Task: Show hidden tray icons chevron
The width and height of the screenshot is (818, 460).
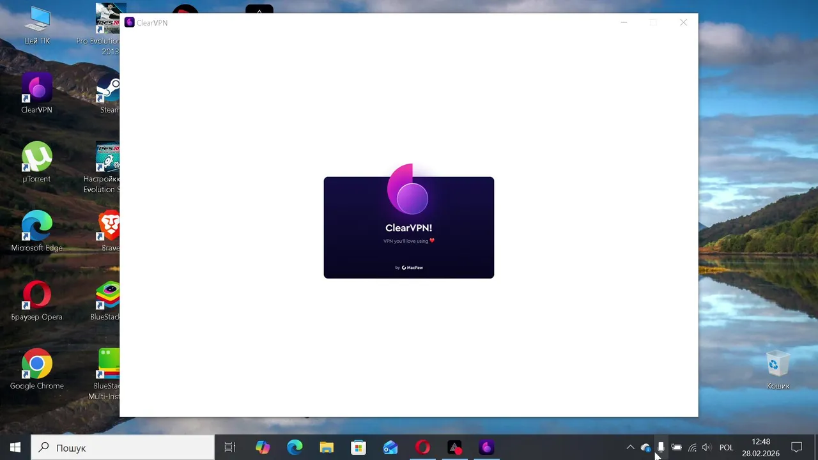Action: click(x=630, y=447)
